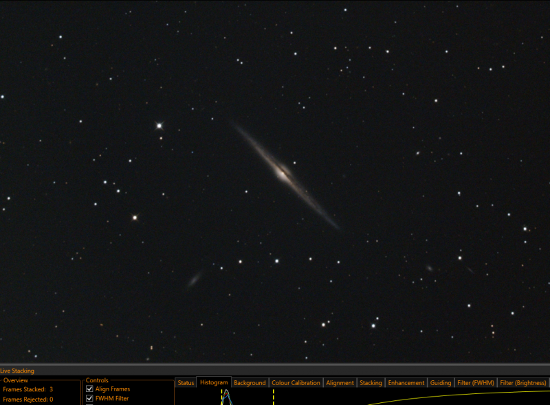Open the Background tab
This screenshot has height=405, width=550.
coord(250,383)
